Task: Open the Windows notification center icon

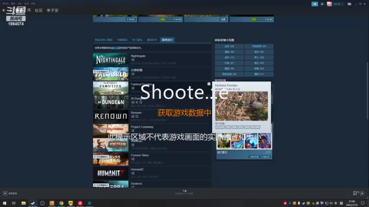Action: 363,203
